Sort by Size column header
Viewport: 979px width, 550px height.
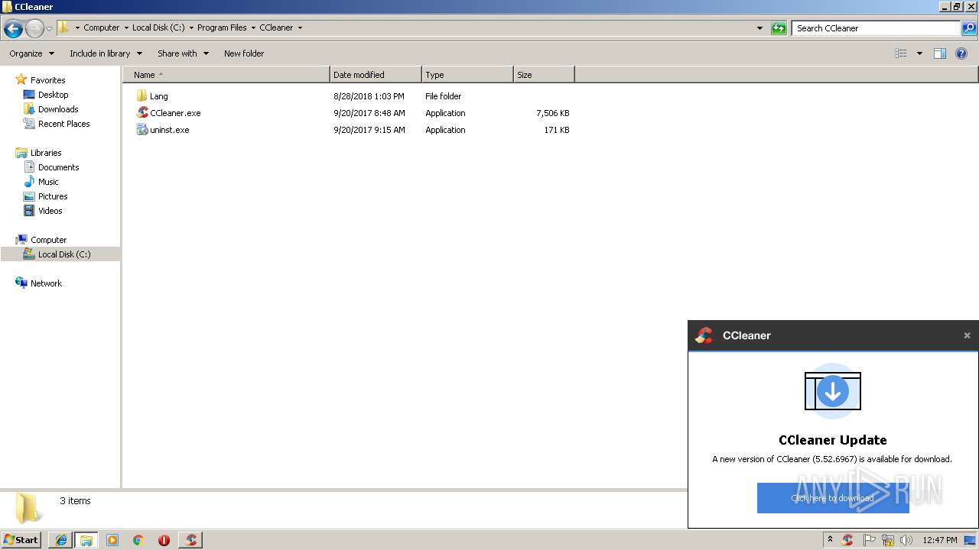coord(544,75)
